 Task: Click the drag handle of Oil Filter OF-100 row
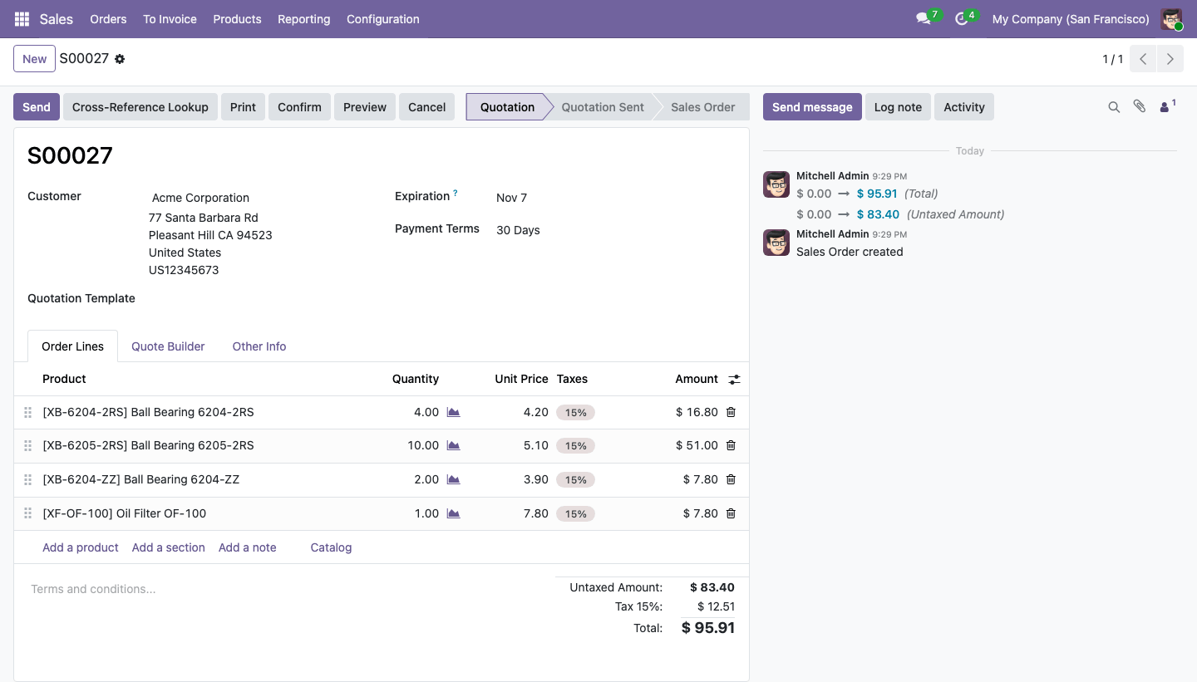click(x=27, y=513)
